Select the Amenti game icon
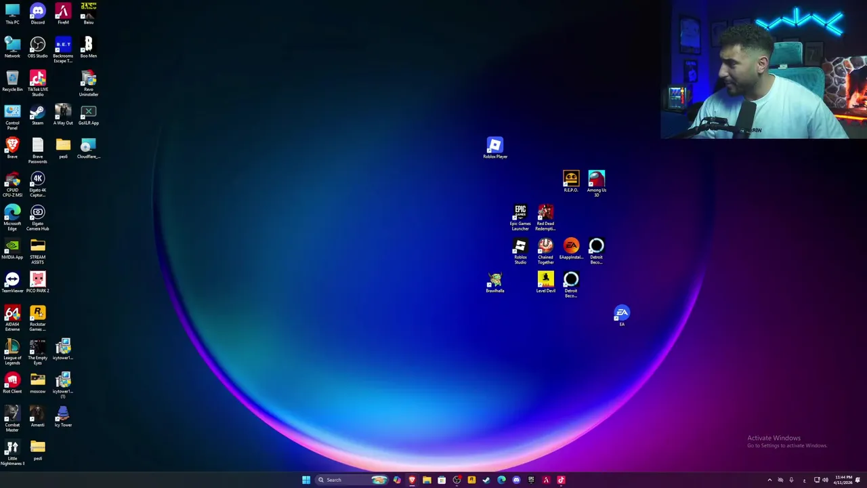The image size is (867, 488). 37,417
